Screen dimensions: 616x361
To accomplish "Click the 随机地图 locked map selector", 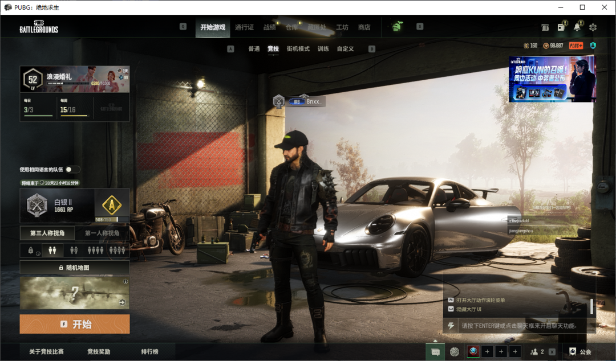I will point(75,268).
